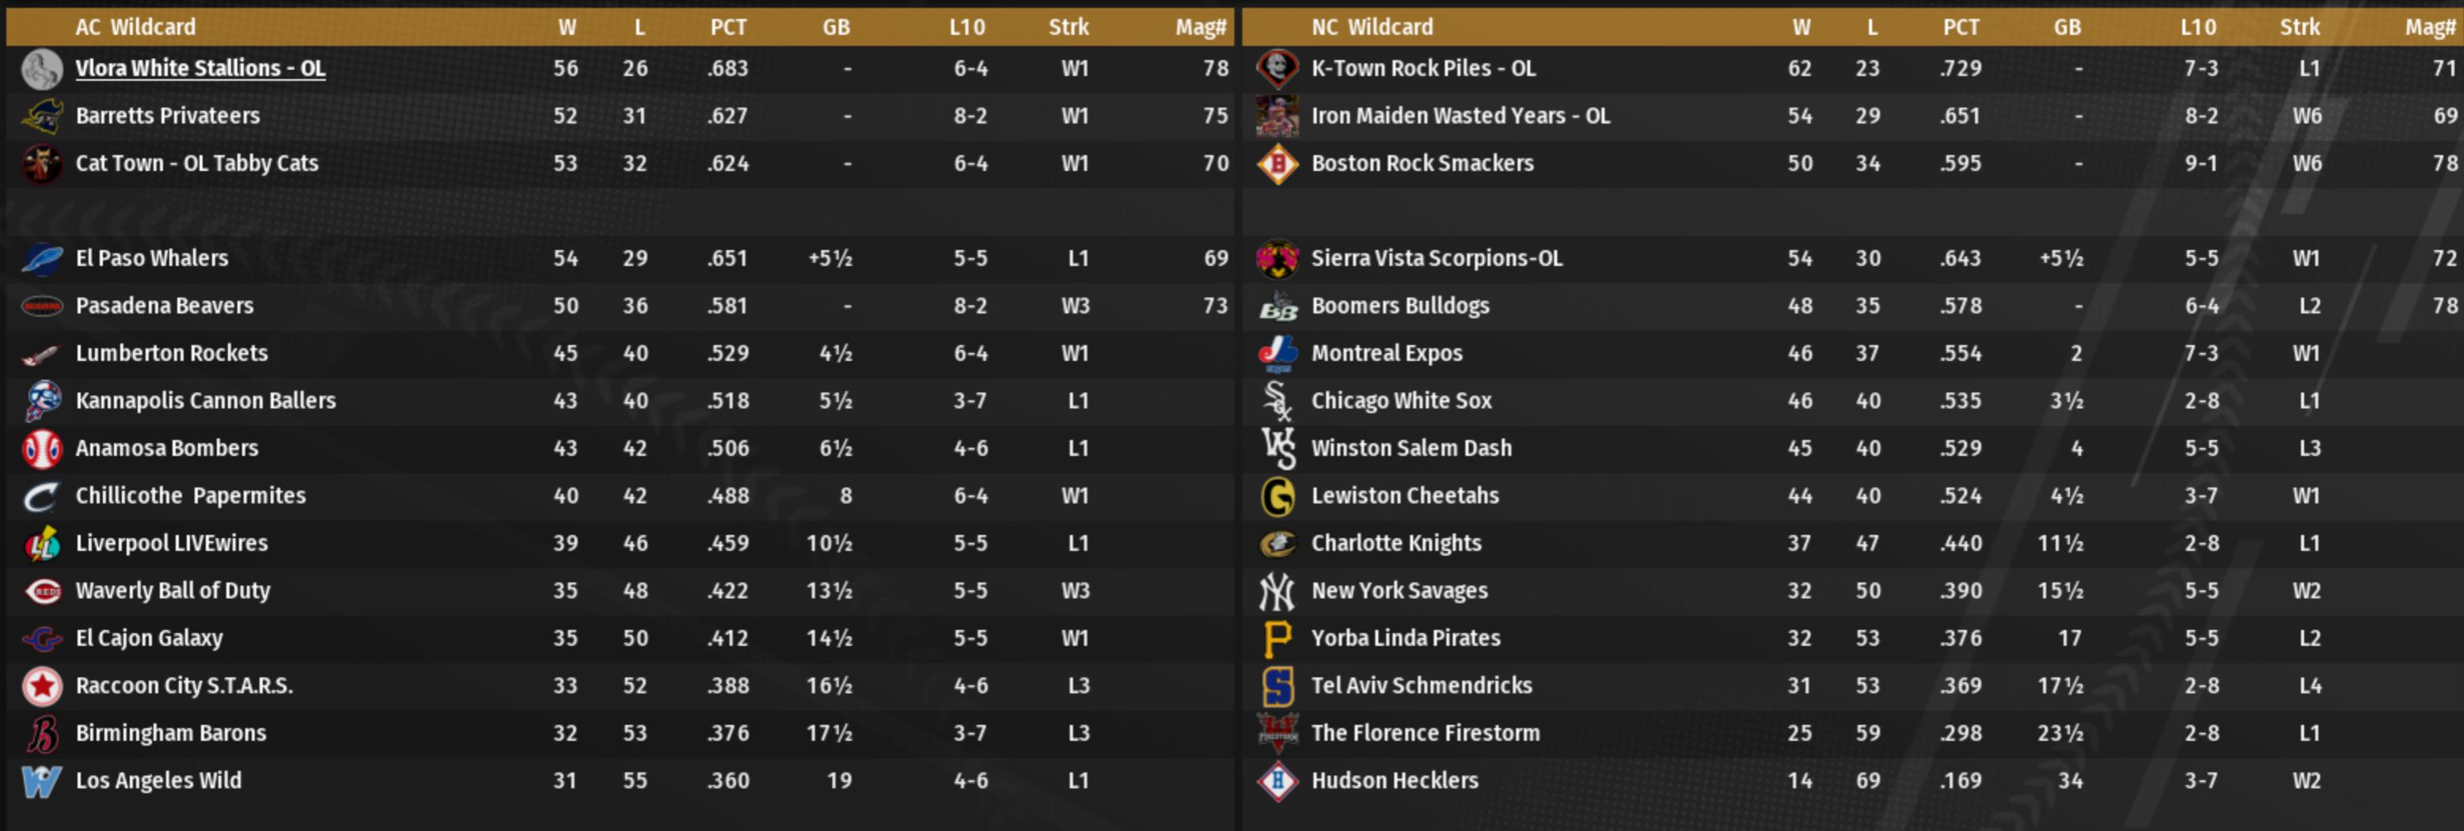Click the AC Wildcard W column header
The height and width of the screenshot is (831, 2464).
(566, 27)
